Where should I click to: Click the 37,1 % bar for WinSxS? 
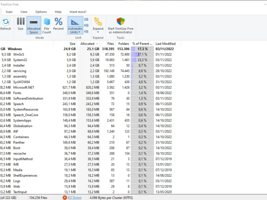pos(143,54)
